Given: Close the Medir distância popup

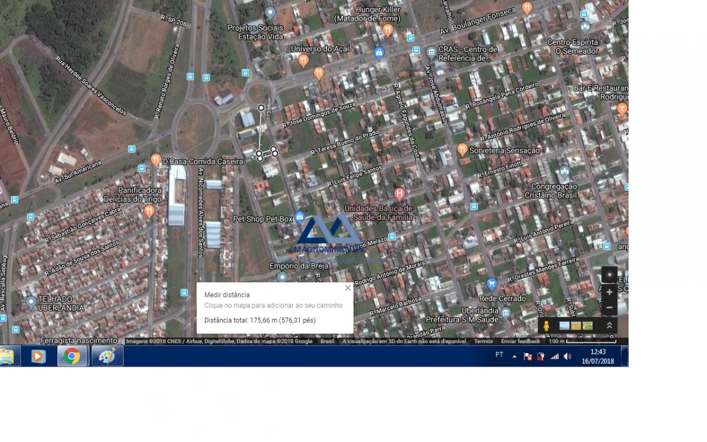Looking at the screenshot, I should click(348, 288).
